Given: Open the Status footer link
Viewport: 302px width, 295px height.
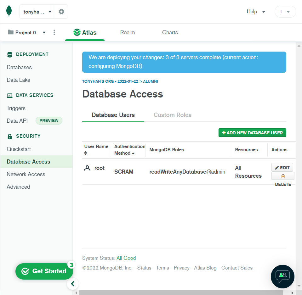Looking at the screenshot, I should [x=144, y=268].
